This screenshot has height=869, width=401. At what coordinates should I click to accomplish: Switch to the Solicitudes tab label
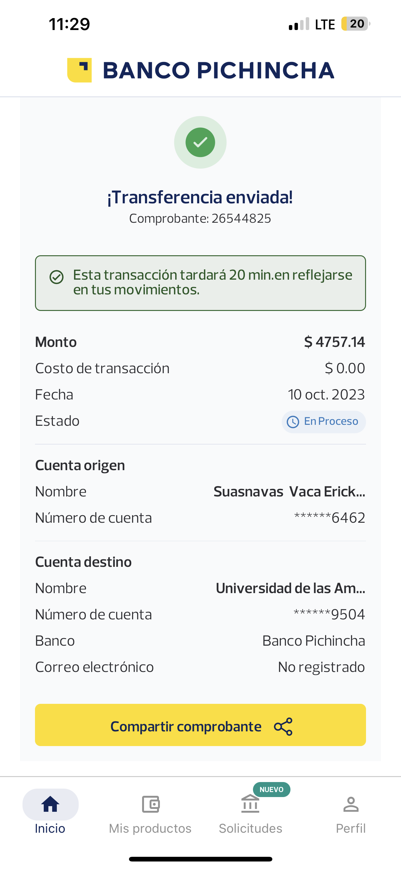pyautogui.click(x=250, y=829)
